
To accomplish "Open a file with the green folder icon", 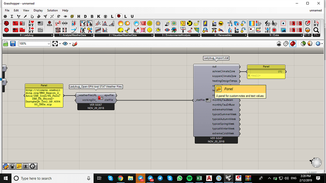I will [x=6, y=44].
